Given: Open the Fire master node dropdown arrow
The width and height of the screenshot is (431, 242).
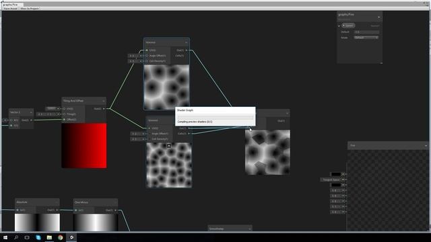Looking at the screenshot, I should [x=426, y=146].
